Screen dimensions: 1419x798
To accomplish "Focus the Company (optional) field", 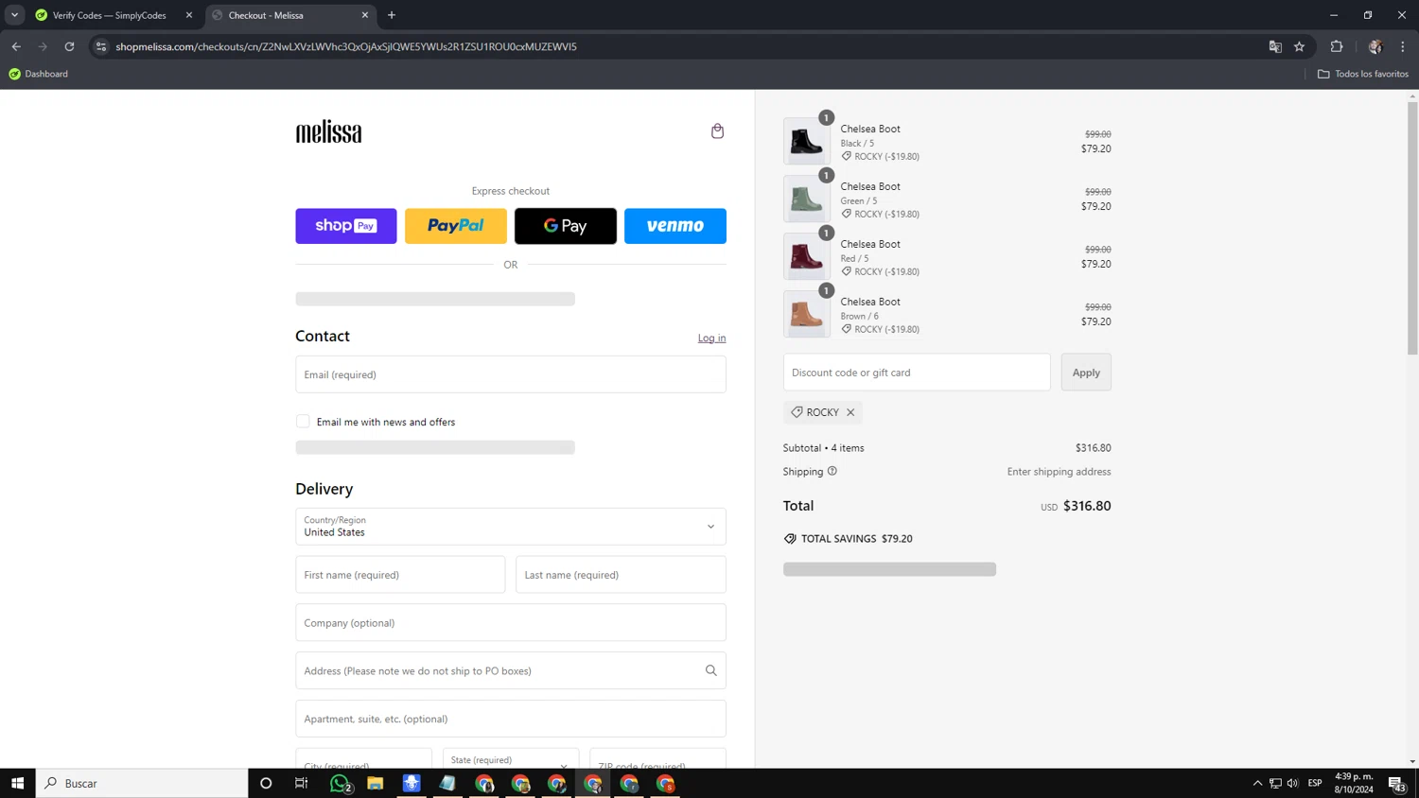I will [x=511, y=623].
